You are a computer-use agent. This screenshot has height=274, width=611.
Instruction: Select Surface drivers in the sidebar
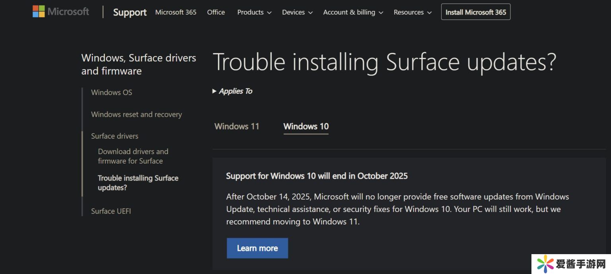click(x=115, y=136)
